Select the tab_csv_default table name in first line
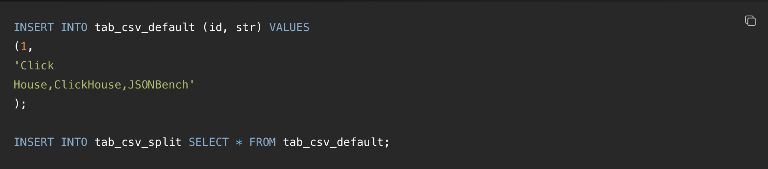This screenshot has width=768, height=169. [144, 28]
